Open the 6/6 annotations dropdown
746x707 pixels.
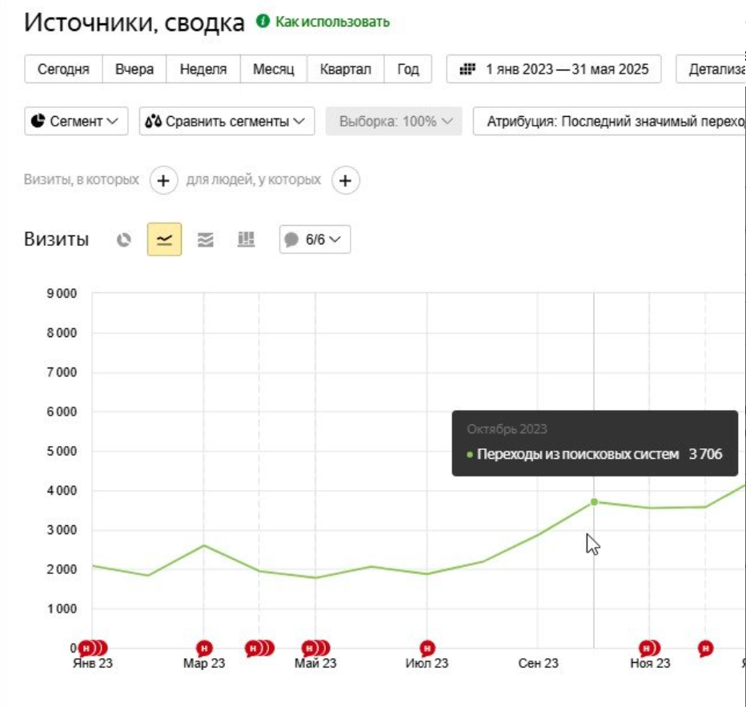315,239
